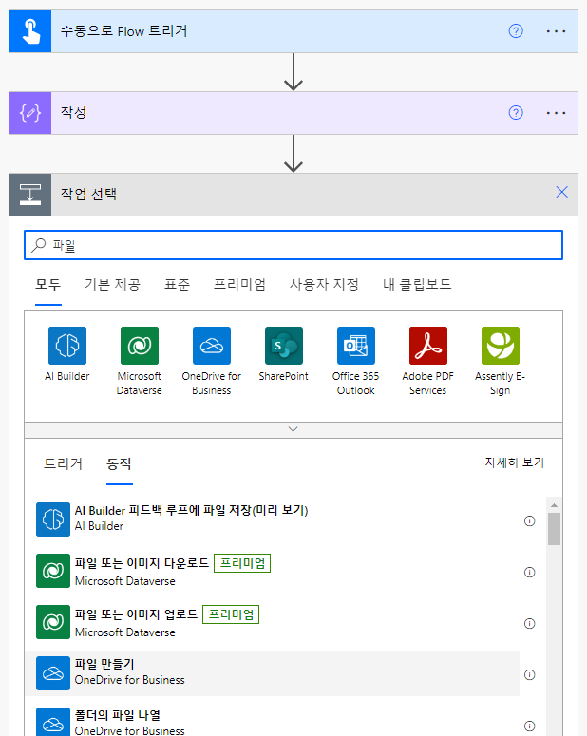Image resolution: width=587 pixels, height=736 pixels.
Task: Choose the AI Builder connector icon
Action: 67,346
